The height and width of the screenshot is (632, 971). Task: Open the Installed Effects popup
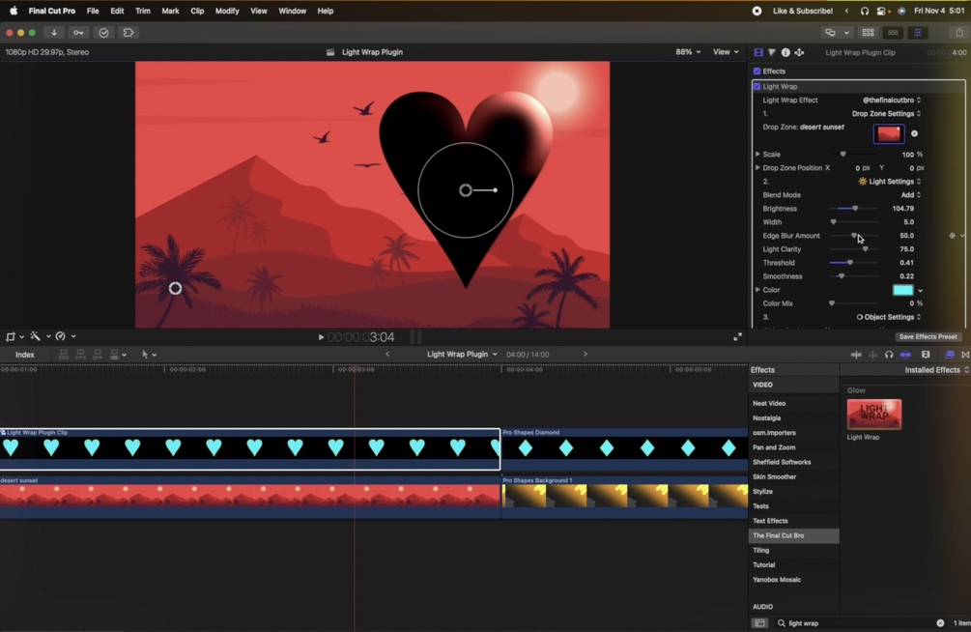936,370
